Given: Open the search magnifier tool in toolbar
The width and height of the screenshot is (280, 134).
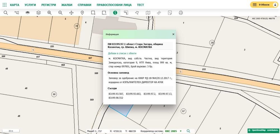Looking at the screenshot, I should [x=6, y=13].
